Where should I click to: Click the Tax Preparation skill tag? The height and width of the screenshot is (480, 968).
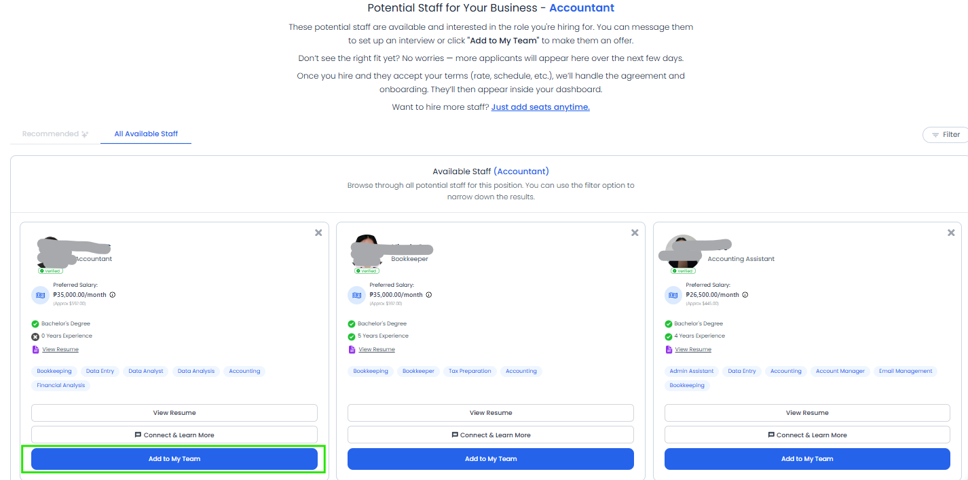click(470, 371)
